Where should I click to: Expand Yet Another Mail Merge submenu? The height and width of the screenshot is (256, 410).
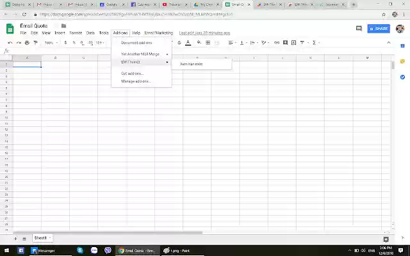[142, 54]
